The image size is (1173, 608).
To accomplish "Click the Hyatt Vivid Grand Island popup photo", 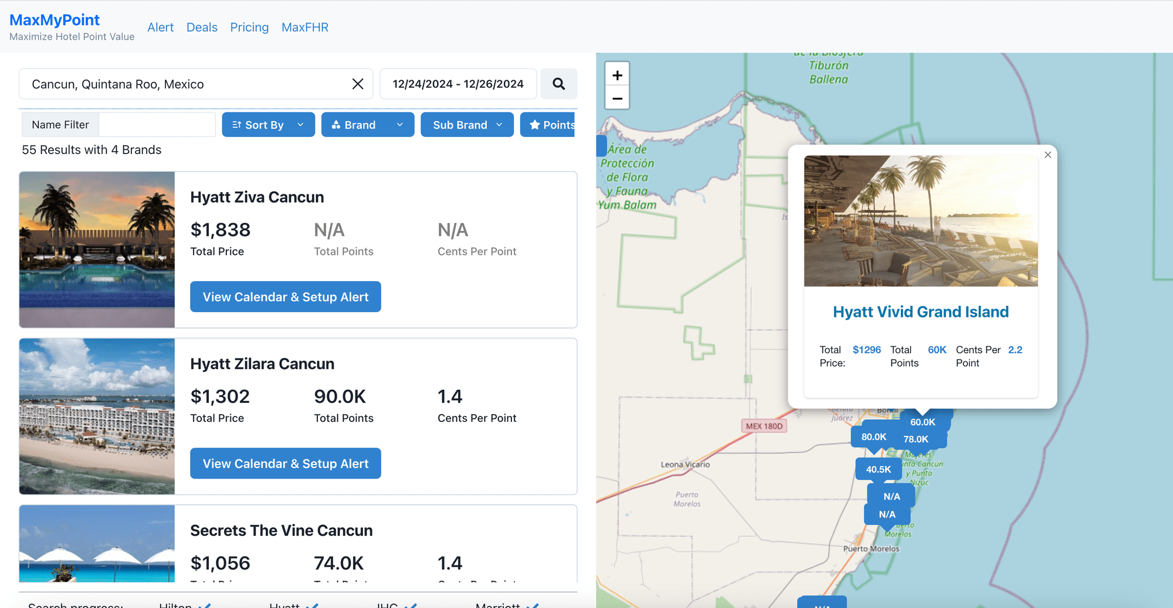I will click(921, 221).
